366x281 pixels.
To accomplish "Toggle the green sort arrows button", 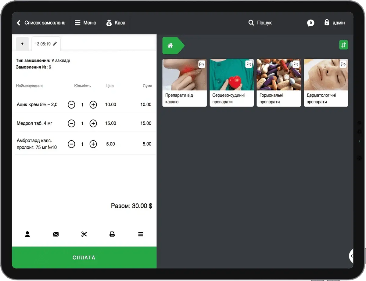I will pyautogui.click(x=343, y=45).
